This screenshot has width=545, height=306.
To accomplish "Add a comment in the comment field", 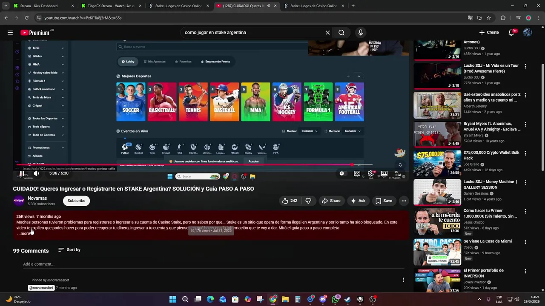I will pyautogui.click(x=213, y=264).
